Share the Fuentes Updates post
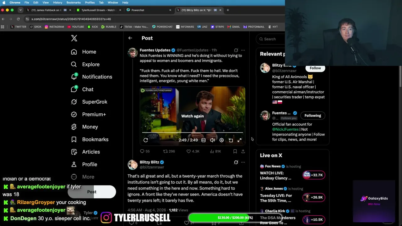 [243, 151]
